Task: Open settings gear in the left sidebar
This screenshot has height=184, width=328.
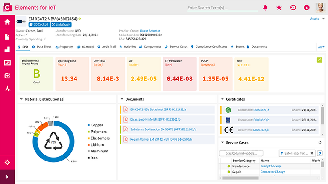Action: pos(7,162)
